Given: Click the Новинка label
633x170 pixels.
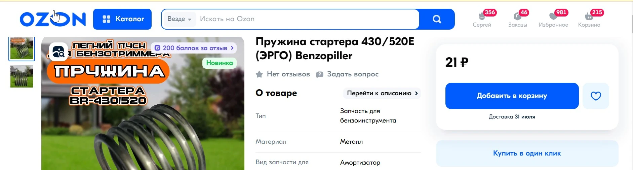Looking at the screenshot, I should [x=219, y=63].
